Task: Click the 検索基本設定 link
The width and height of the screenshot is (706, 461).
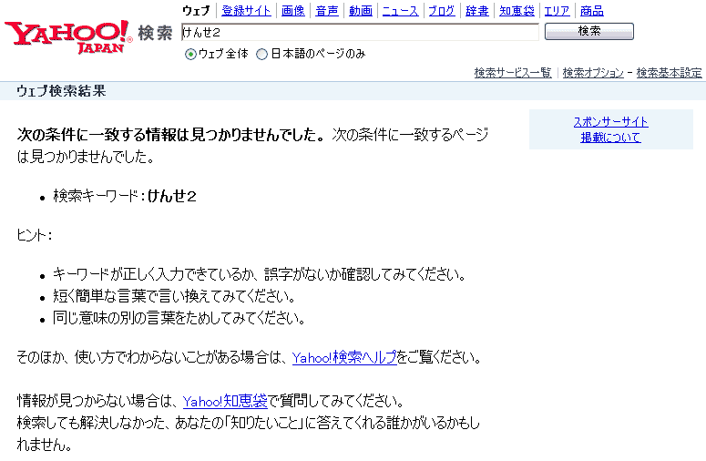Action: click(669, 73)
